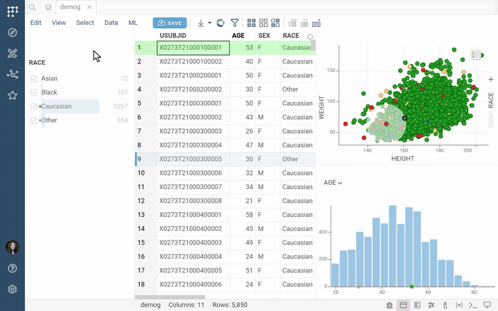Open the Help question mark icon
The height and width of the screenshot is (311, 498).
(x=12, y=269)
